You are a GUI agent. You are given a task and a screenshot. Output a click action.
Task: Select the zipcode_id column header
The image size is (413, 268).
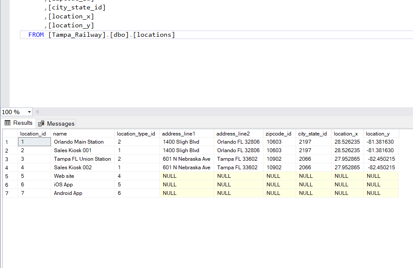pos(279,133)
